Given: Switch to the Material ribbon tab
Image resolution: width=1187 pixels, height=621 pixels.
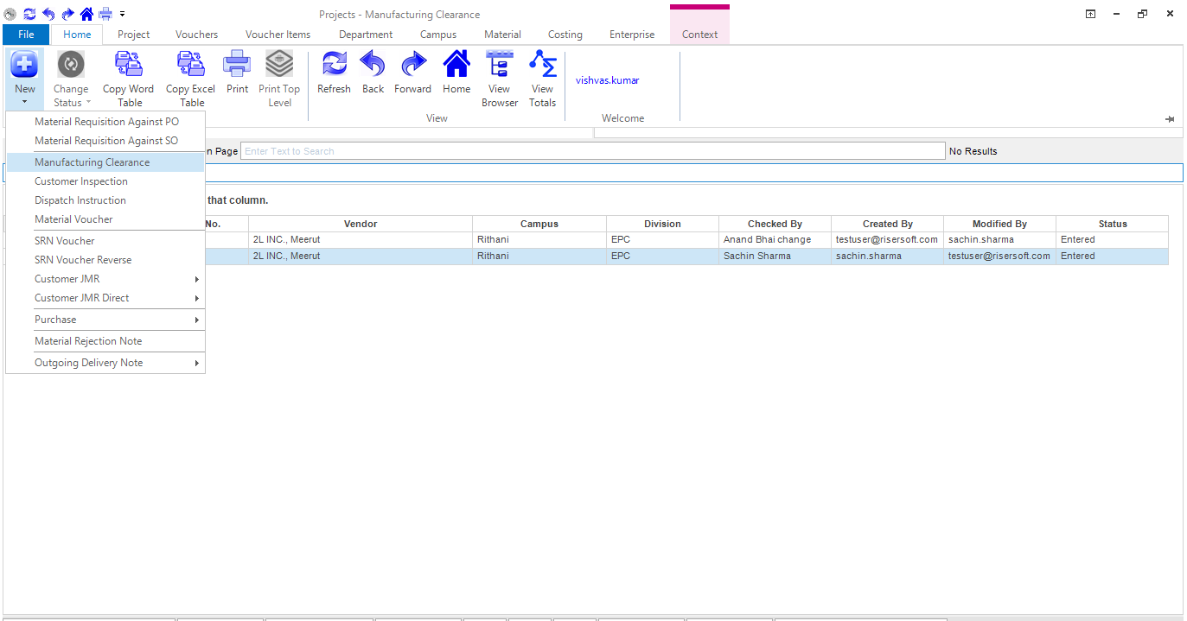Looking at the screenshot, I should coord(503,35).
